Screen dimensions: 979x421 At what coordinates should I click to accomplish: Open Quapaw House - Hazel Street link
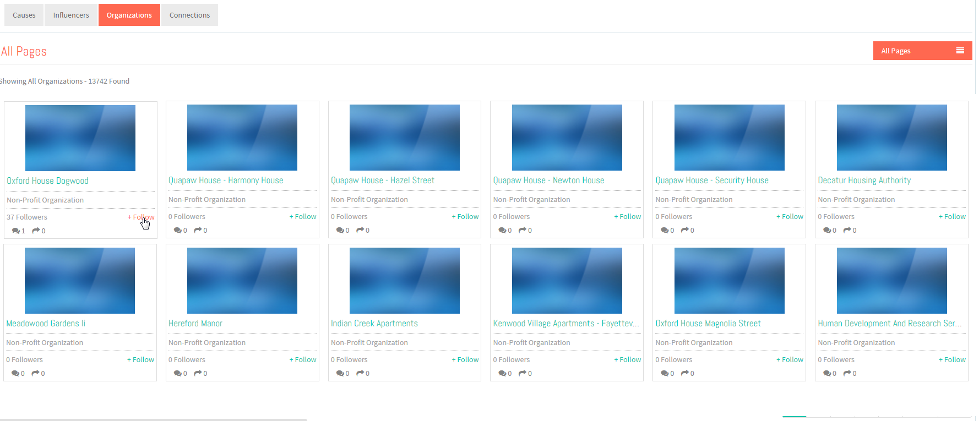[x=383, y=180]
